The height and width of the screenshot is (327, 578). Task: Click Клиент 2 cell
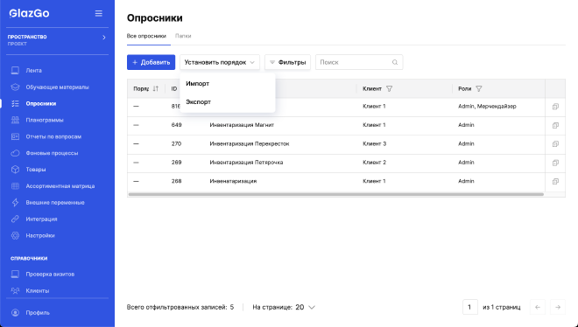[x=375, y=163]
